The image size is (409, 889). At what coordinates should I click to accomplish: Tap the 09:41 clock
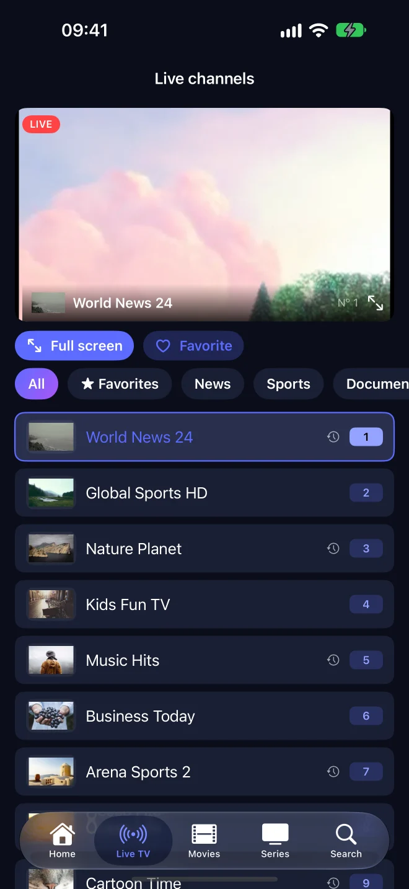tap(85, 30)
